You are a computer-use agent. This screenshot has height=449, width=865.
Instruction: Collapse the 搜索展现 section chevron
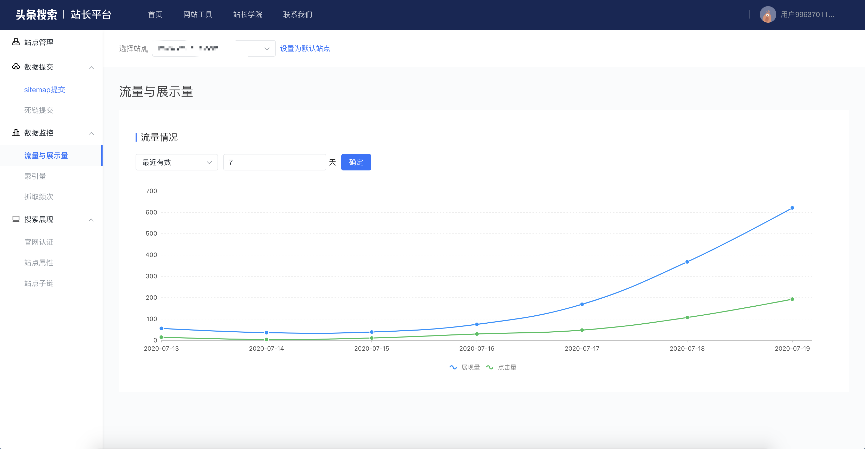(x=91, y=220)
